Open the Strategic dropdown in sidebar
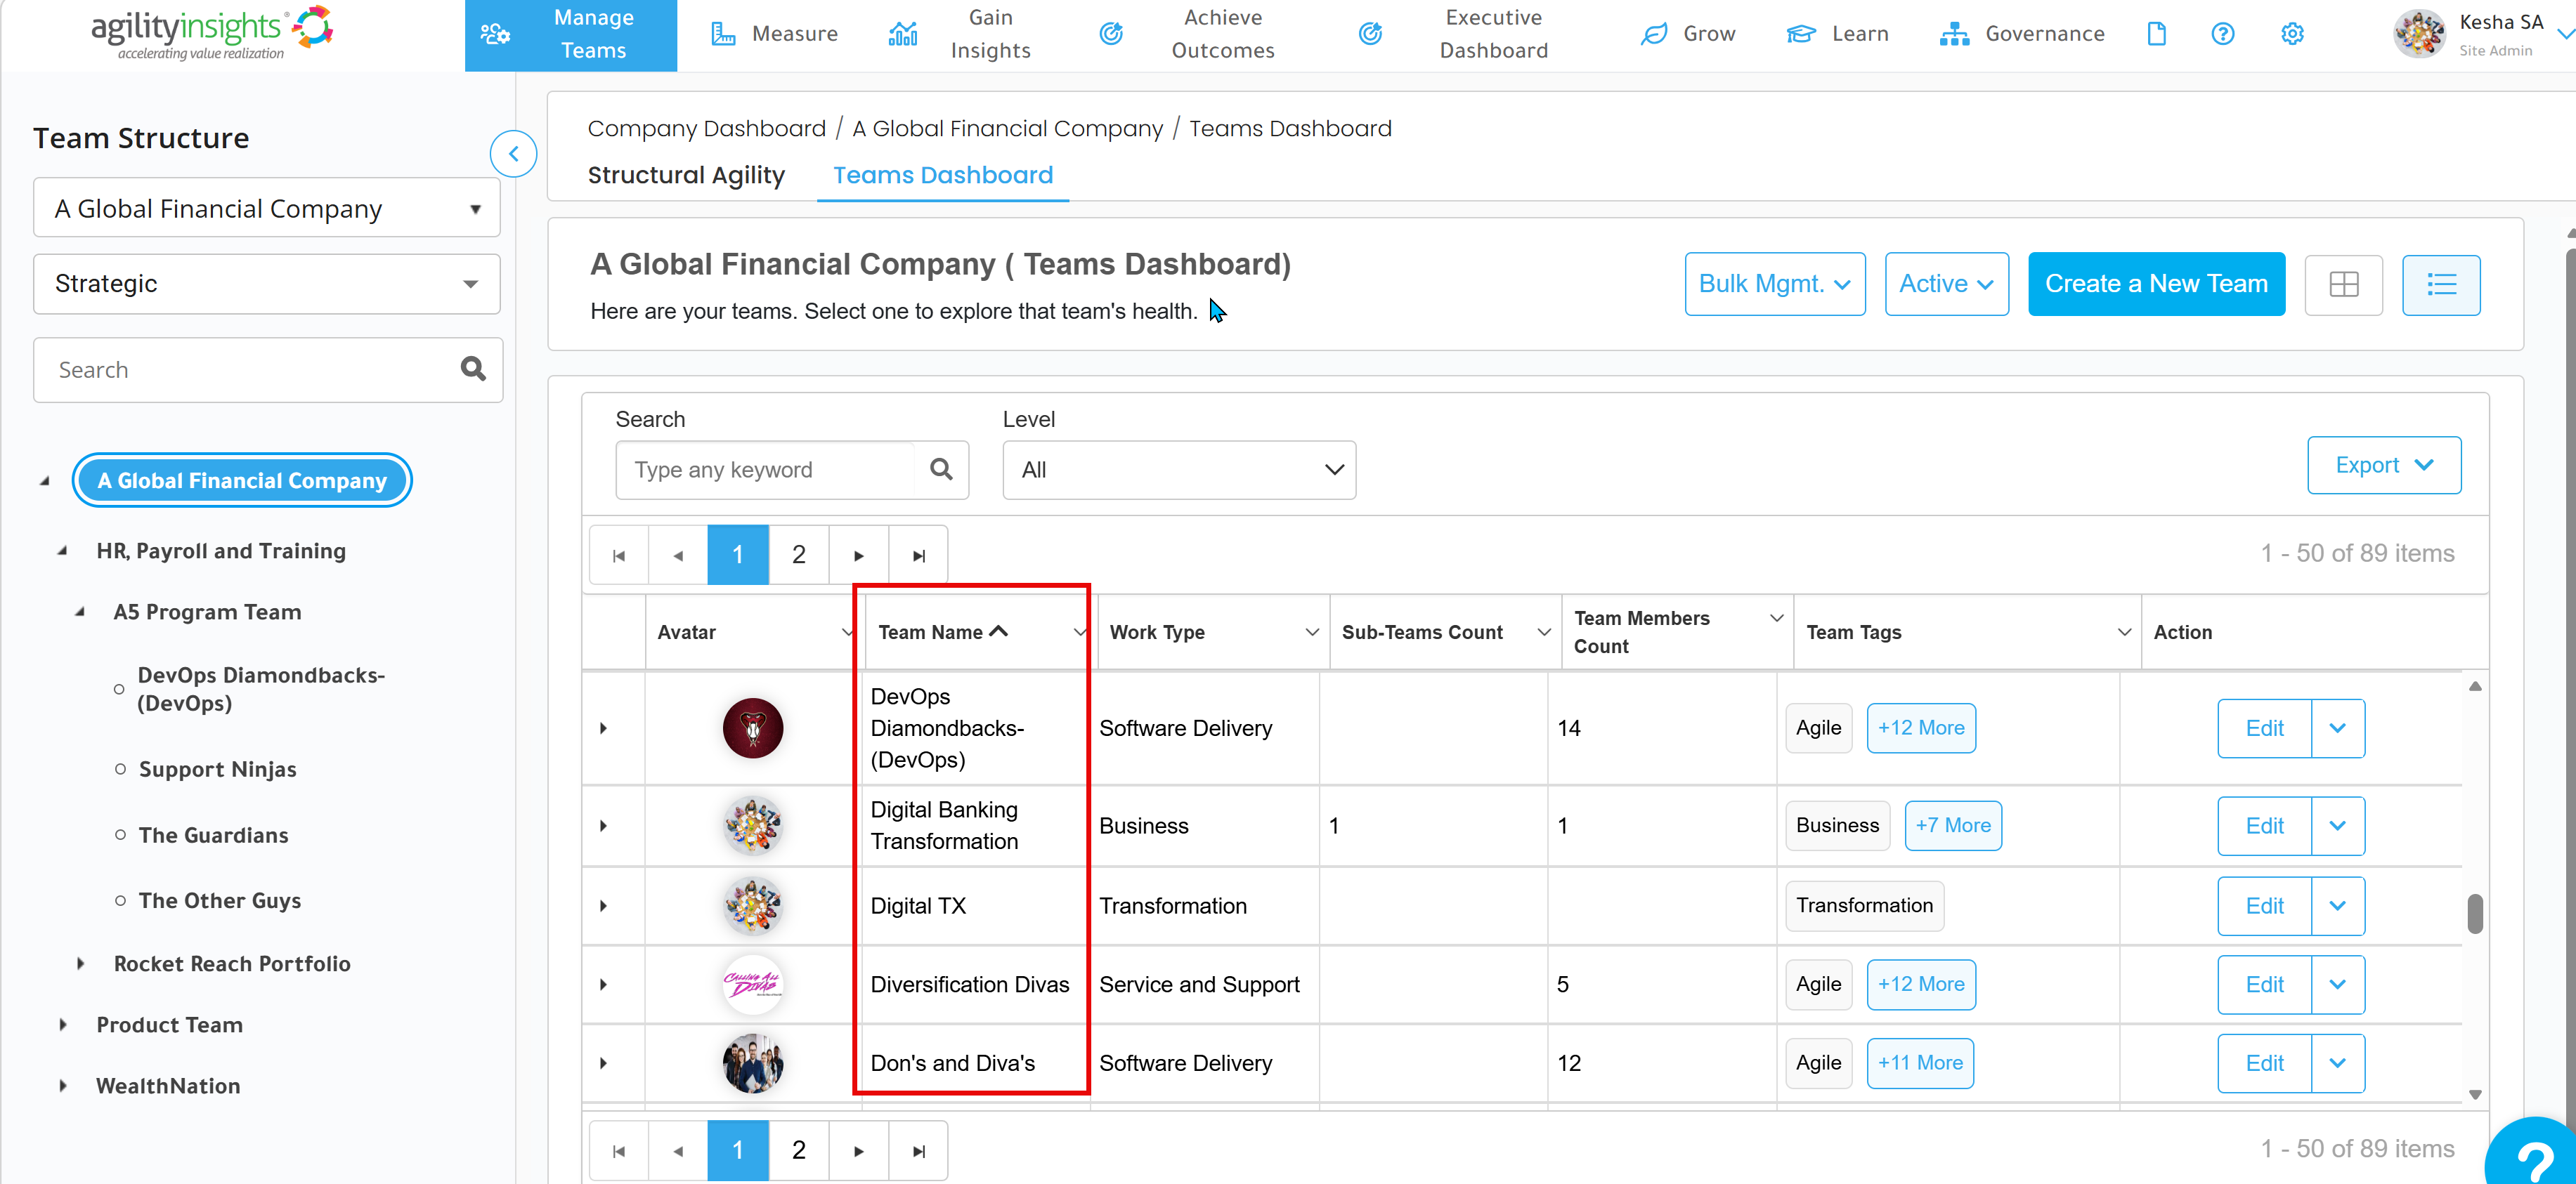Viewport: 2576px width, 1184px height. (x=267, y=284)
